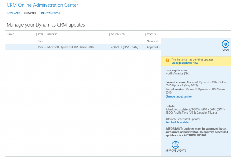The height and width of the screenshot is (157, 232).
Task: Switch to the UPDATES tab
Action: 30,13
